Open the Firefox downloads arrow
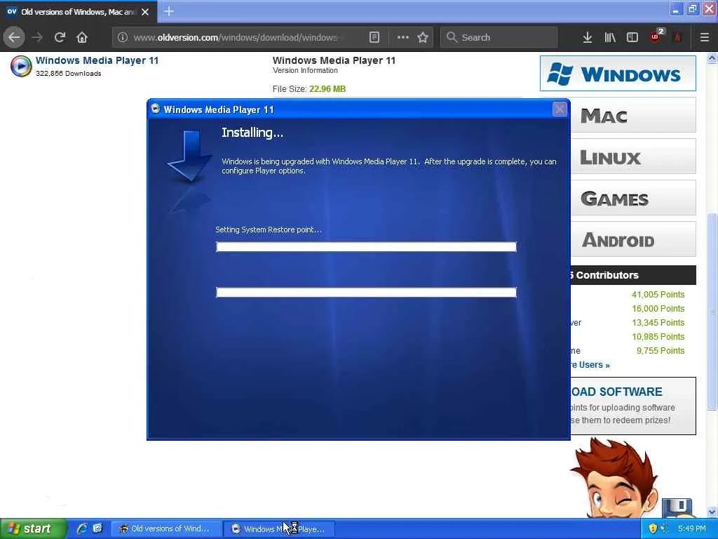The image size is (718, 539). pos(588,37)
